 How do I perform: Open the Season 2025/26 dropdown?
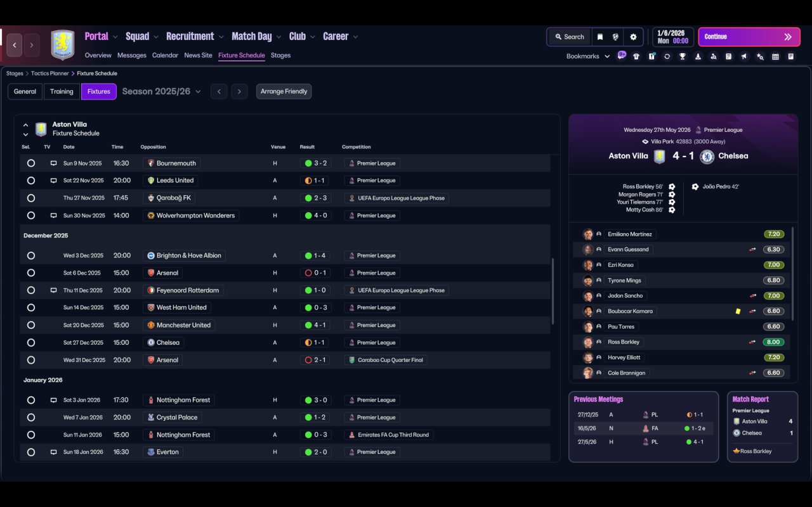161,91
